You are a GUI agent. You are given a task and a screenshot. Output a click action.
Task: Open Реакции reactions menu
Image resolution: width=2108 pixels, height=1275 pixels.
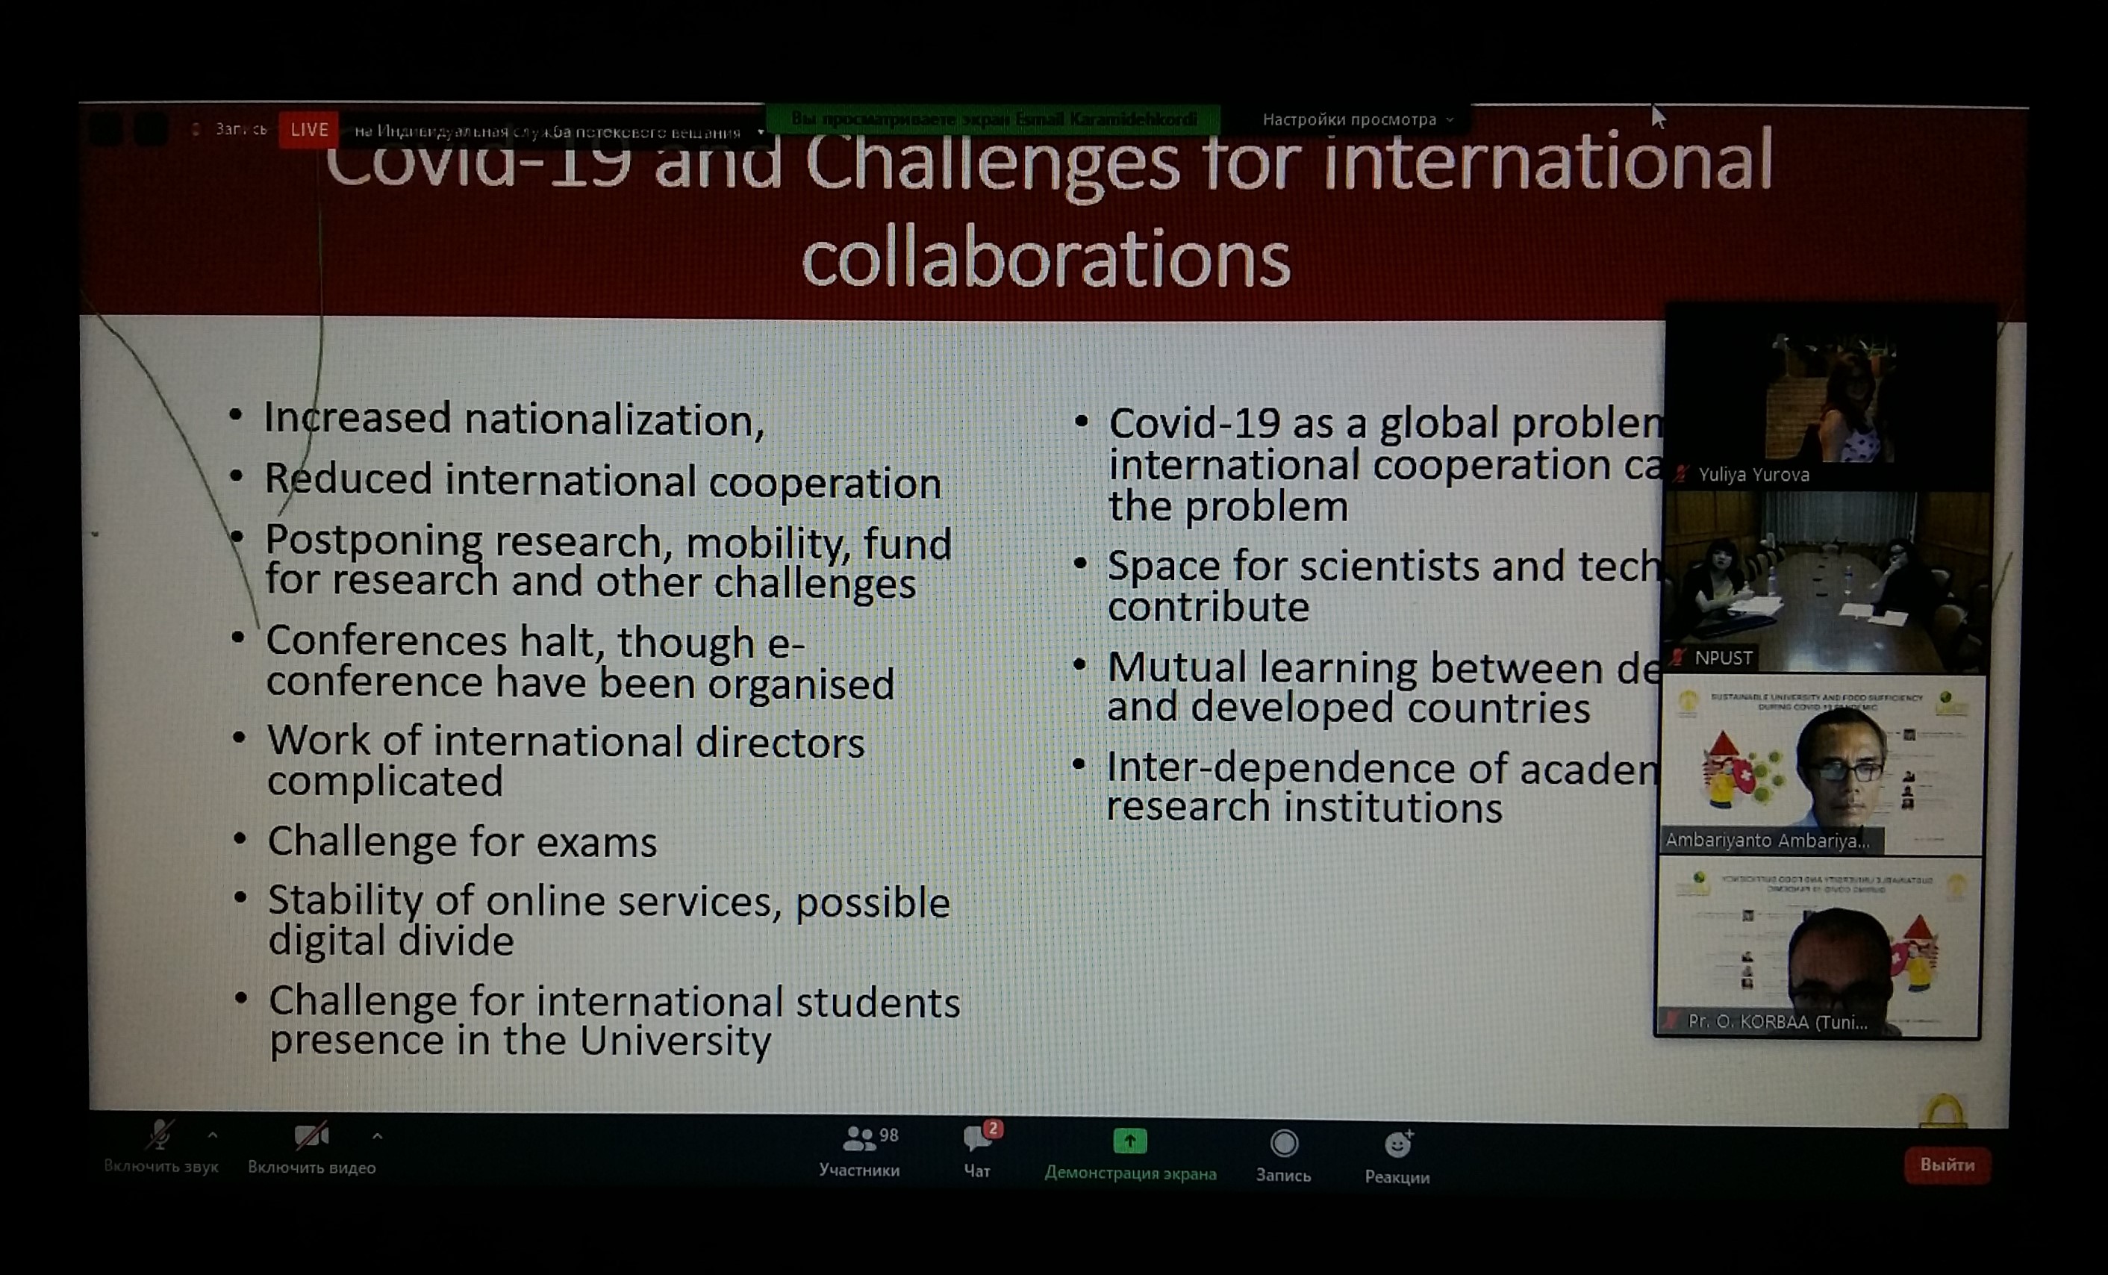pos(1397,1158)
